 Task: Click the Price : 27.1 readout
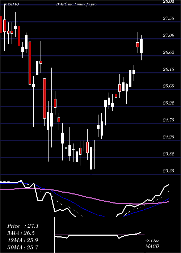tap(23, 226)
